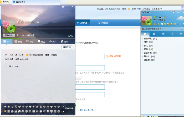Screen dimensions: 184x117
Task: Click the QZone star icon in QQ2013 panel
Action: click(x=154, y=24)
